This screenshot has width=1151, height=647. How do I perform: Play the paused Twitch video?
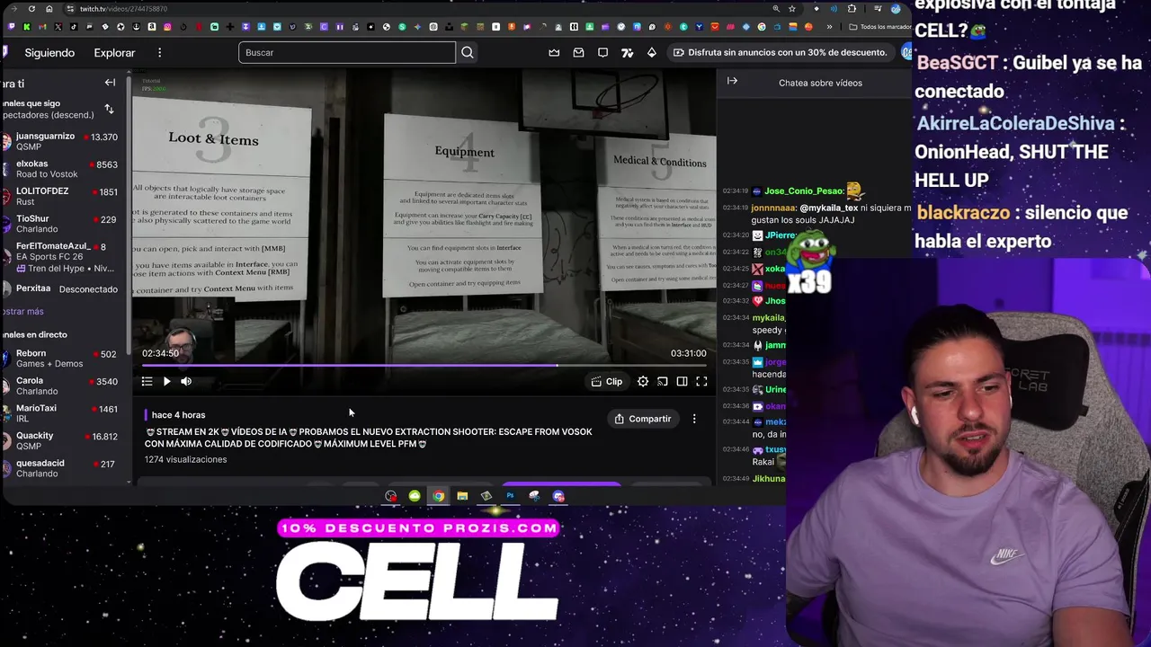(x=166, y=382)
